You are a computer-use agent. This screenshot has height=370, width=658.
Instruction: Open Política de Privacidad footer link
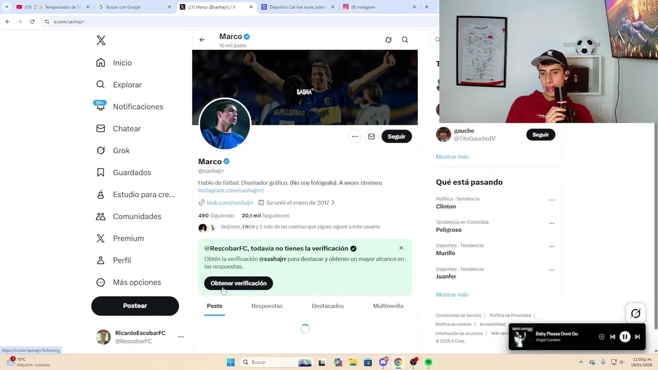(510, 316)
